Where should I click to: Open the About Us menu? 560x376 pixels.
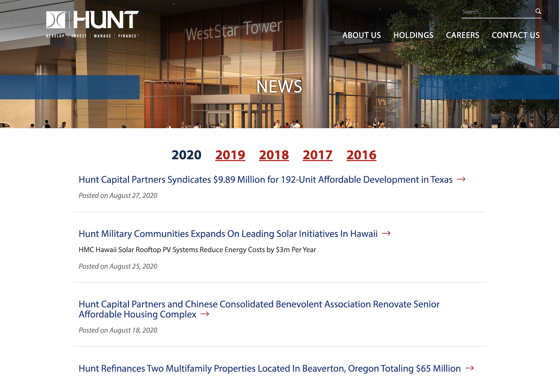click(x=361, y=35)
